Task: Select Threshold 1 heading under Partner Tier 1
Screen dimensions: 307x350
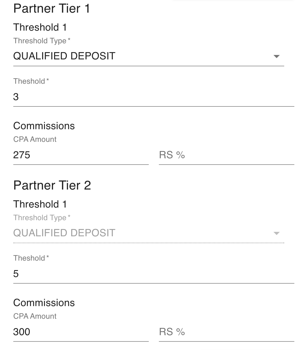Action: pyautogui.click(x=40, y=27)
